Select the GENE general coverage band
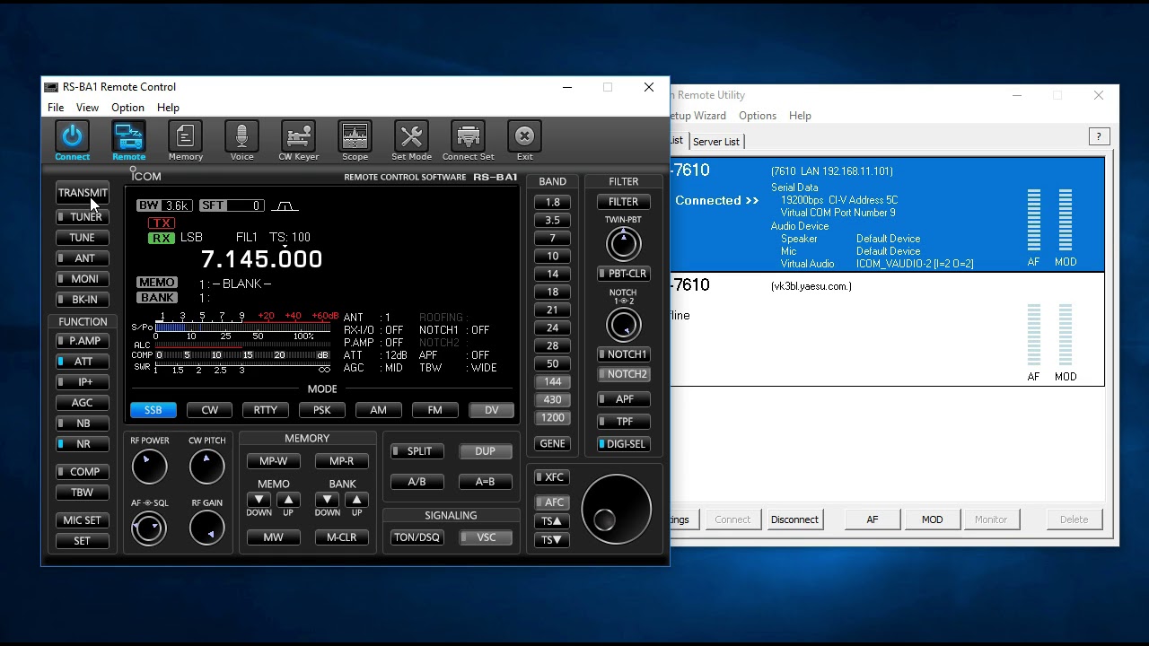The image size is (1149, 646). coord(552,444)
